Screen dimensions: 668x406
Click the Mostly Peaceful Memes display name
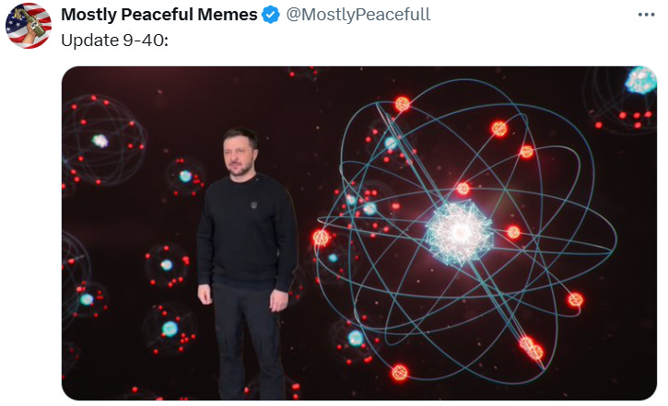(158, 15)
